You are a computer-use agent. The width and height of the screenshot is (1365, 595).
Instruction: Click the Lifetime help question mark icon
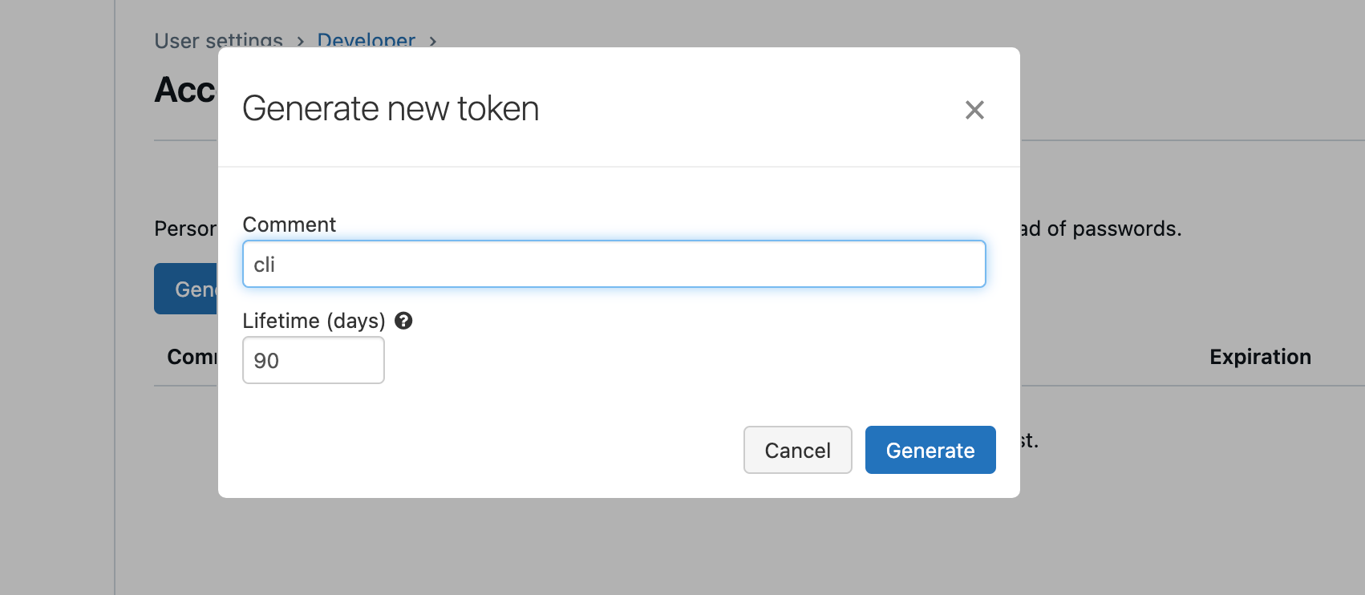[403, 321]
